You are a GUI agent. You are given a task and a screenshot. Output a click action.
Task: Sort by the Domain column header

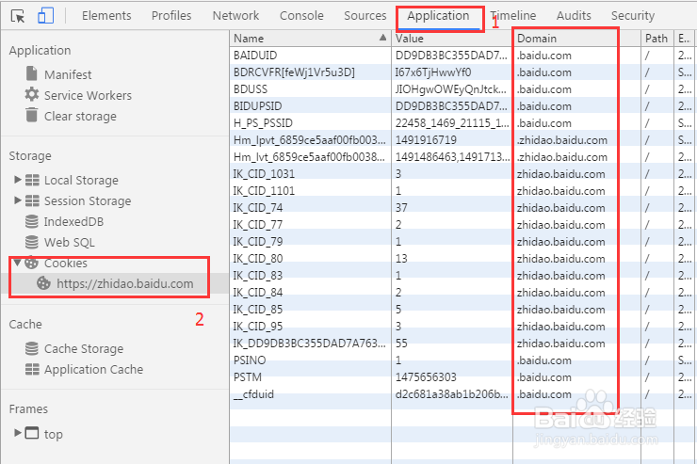pos(576,39)
